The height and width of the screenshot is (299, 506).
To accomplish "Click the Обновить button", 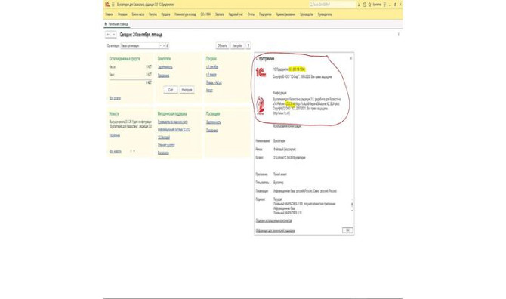I will click(222, 46).
